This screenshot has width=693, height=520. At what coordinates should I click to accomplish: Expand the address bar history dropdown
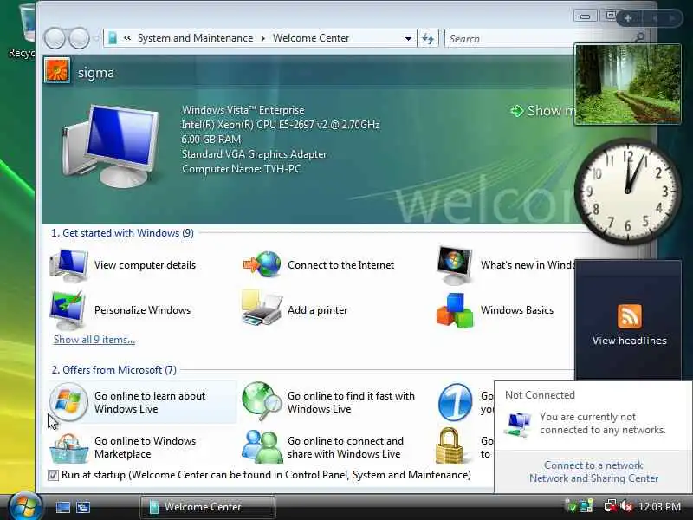(x=408, y=38)
